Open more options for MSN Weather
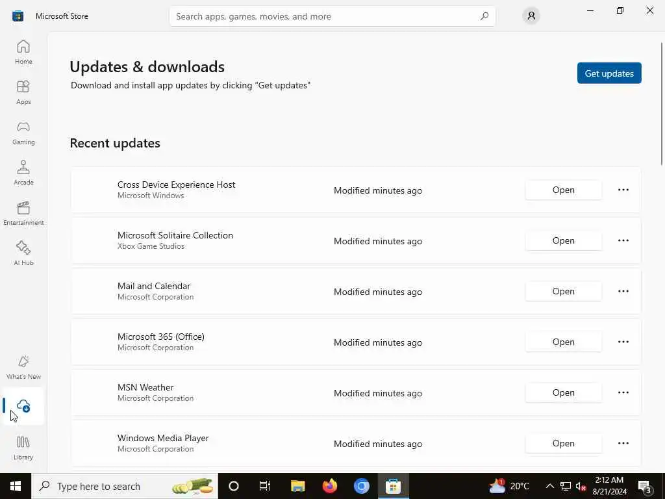665x499 pixels. point(623,392)
